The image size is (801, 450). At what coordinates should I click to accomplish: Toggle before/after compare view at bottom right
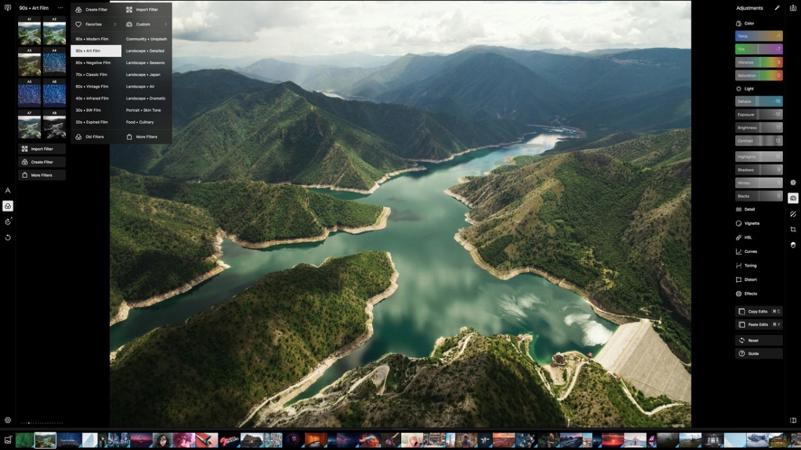pyautogui.click(x=793, y=421)
